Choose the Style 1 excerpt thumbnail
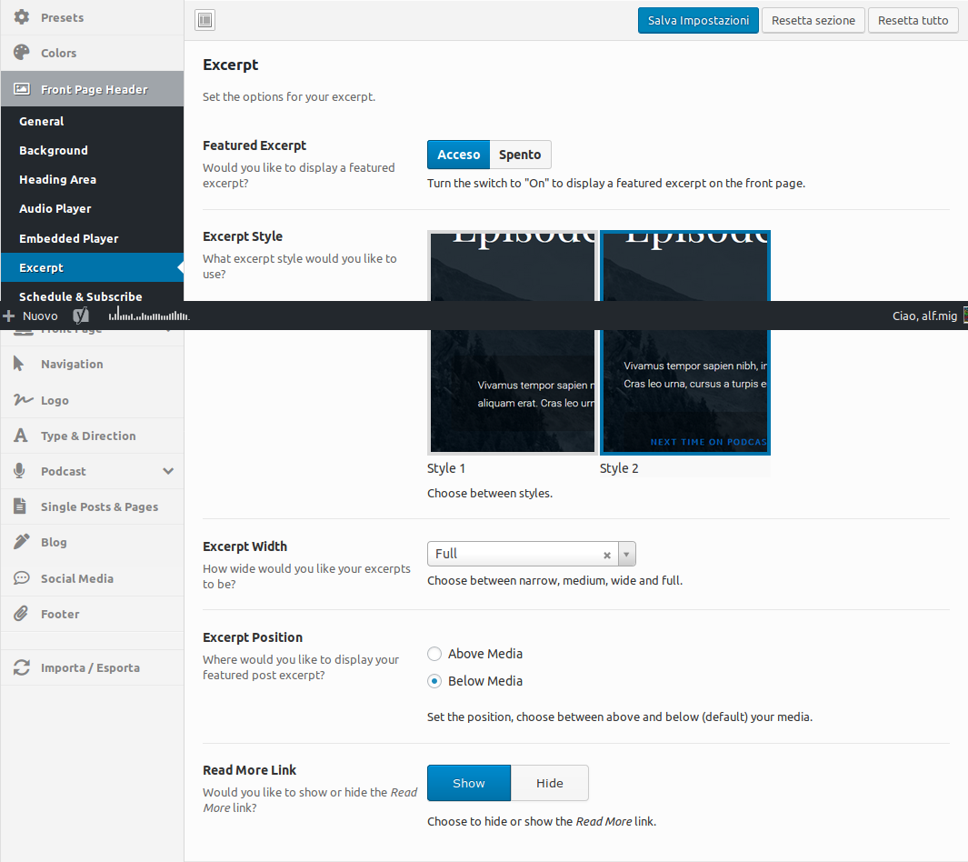 512,342
